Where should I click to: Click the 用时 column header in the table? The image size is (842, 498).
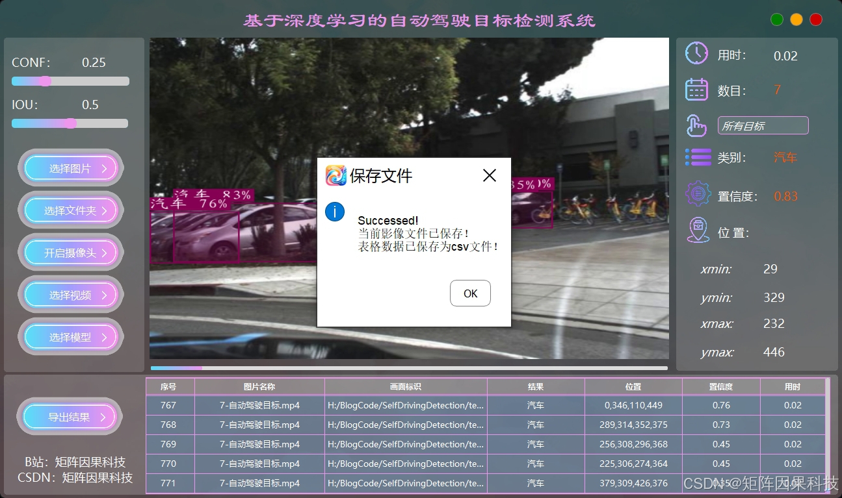(793, 386)
